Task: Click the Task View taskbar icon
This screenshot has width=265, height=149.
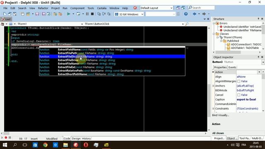Action: point(25,145)
